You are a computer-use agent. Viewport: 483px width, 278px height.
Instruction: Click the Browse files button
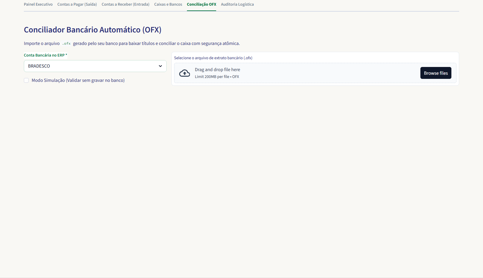pos(436,73)
